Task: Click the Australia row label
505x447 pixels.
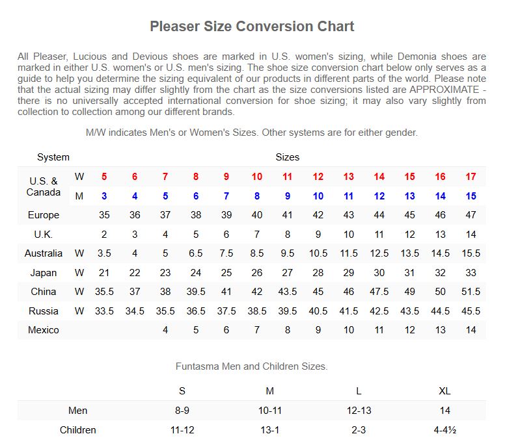Action: [44, 253]
